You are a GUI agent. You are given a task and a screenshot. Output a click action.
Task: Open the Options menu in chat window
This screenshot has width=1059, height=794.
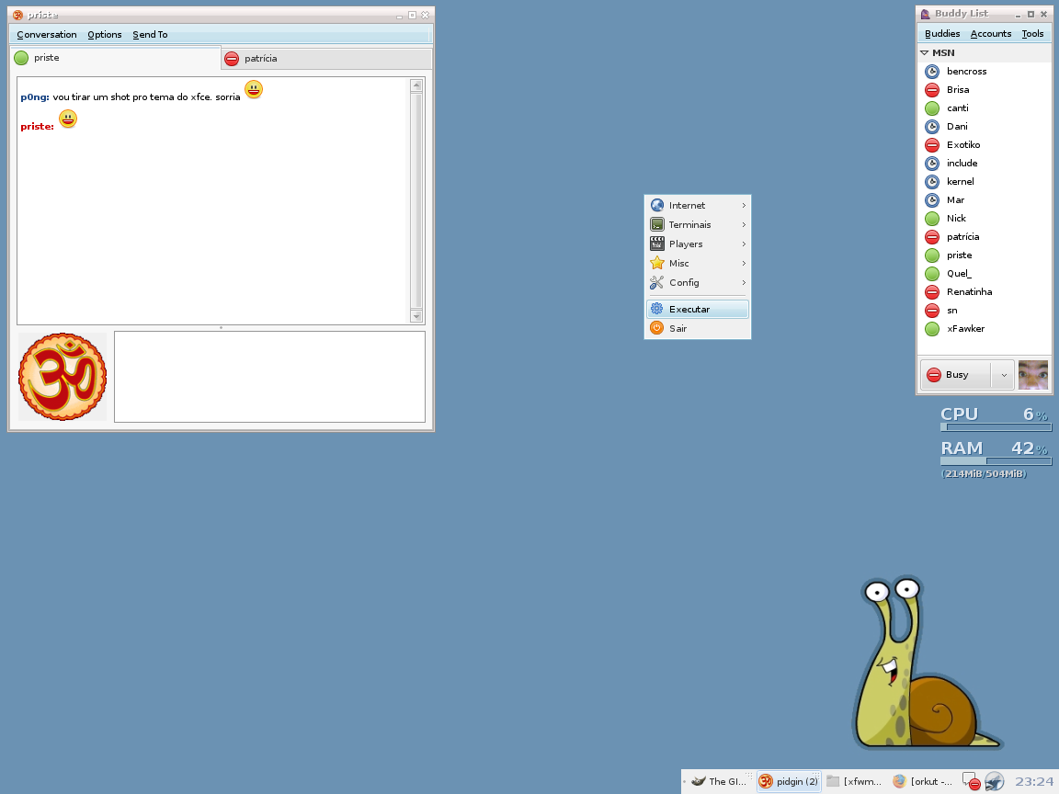[105, 34]
